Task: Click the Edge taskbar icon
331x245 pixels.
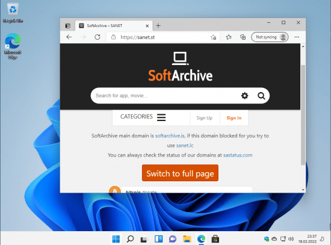Action: coord(201,239)
